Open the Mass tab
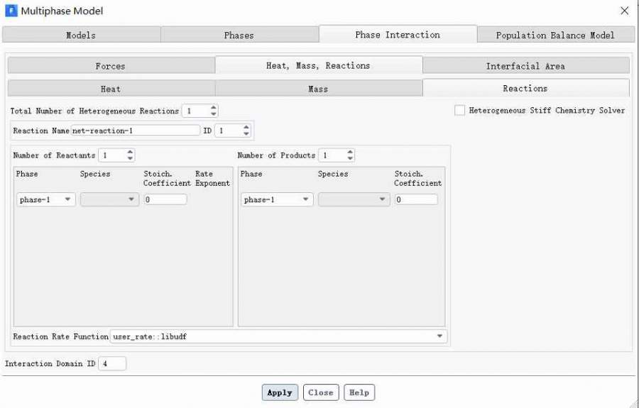The height and width of the screenshot is (408, 639). (318, 89)
